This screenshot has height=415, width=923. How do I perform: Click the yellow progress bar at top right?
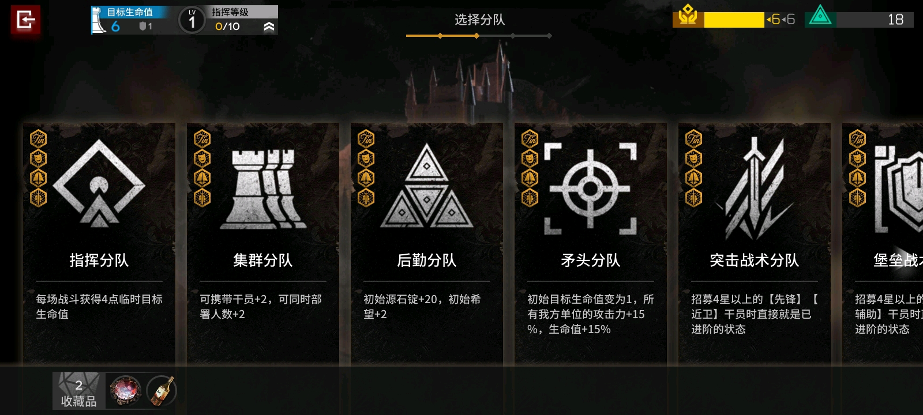[x=734, y=20]
